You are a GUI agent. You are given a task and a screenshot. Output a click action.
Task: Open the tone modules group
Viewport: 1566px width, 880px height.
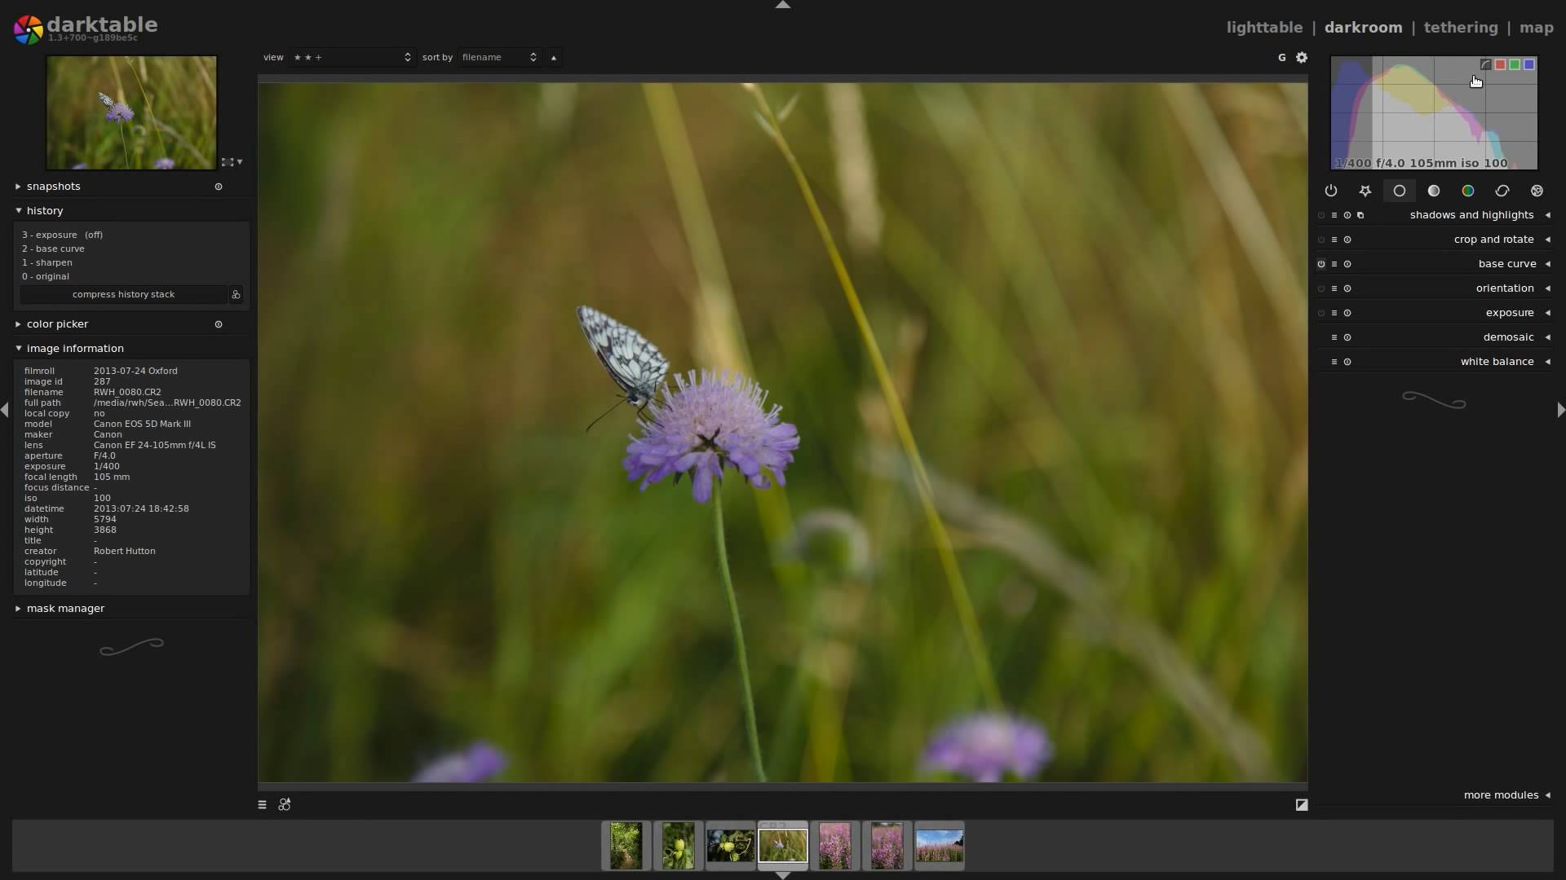tap(1433, 191)
